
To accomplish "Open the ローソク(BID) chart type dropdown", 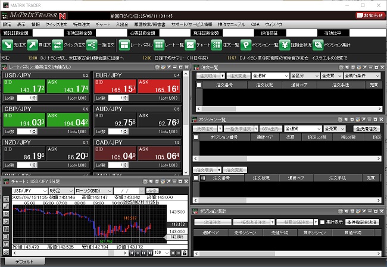I will tap(93, 191).
